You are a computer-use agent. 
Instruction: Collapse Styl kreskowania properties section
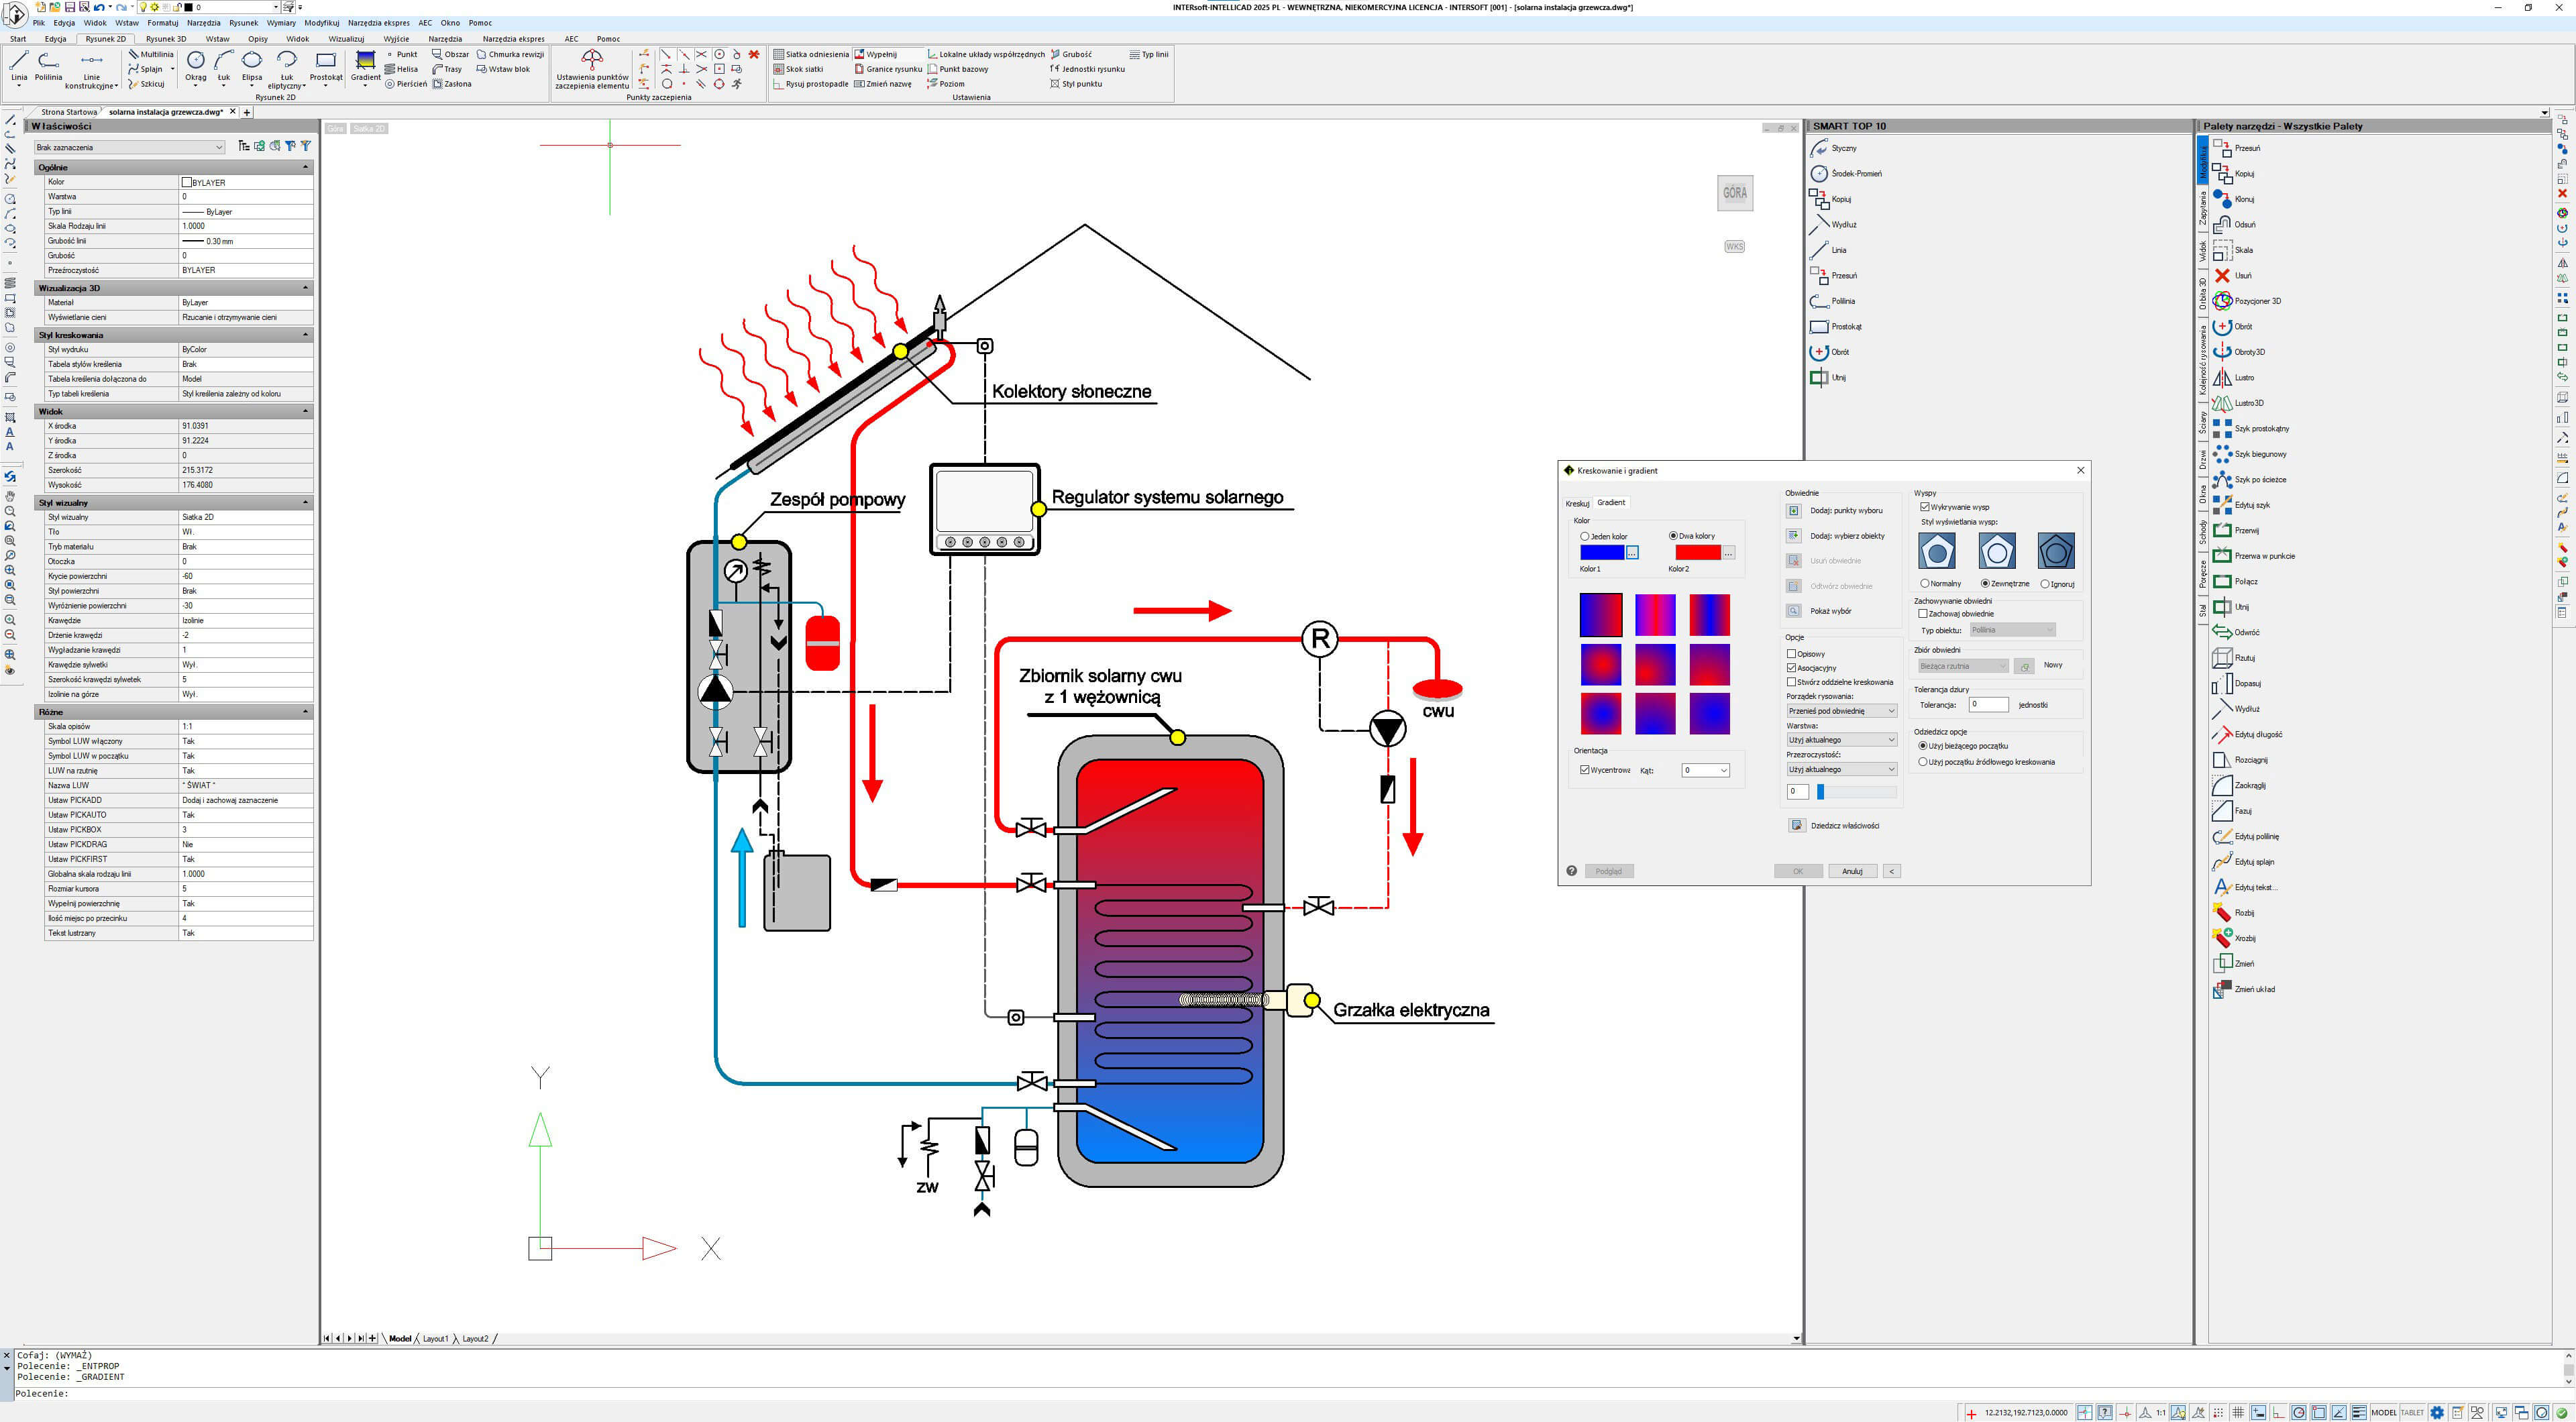305,335
